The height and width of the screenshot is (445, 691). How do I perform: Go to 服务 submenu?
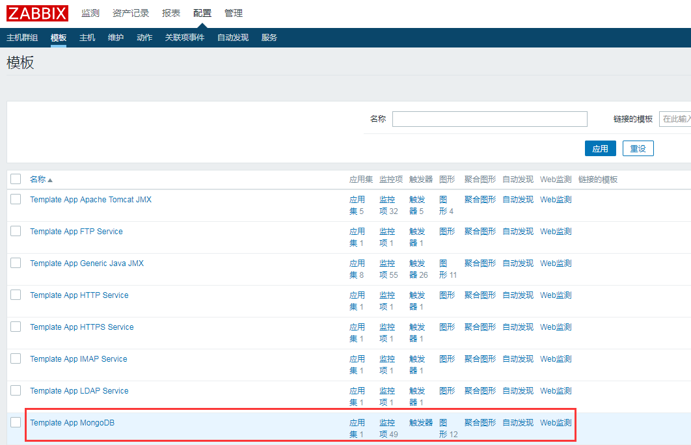click(x=269, y=38)
